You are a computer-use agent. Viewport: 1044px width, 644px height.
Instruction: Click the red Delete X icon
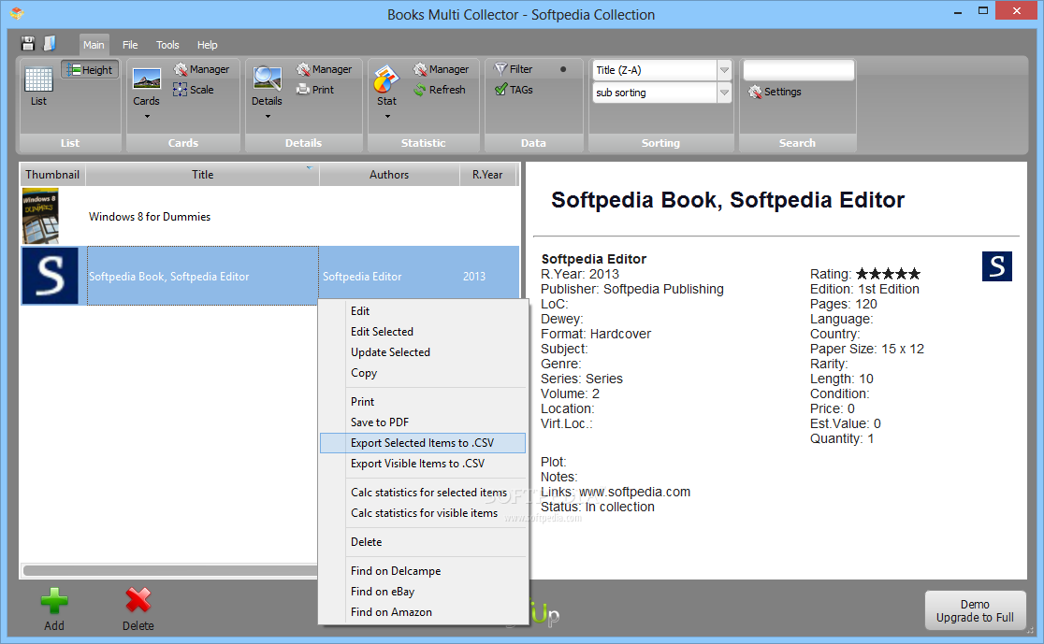pyautogui.click(x=138, y=600)
